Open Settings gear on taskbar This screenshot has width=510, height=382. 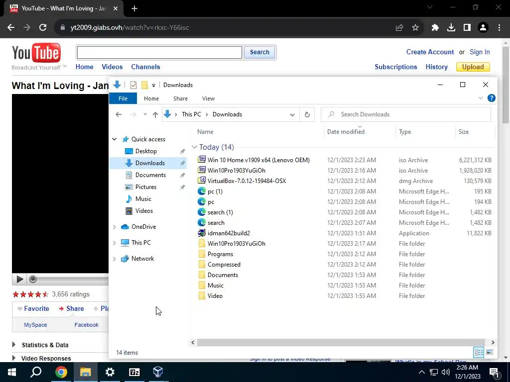click(x=110, y=372)
